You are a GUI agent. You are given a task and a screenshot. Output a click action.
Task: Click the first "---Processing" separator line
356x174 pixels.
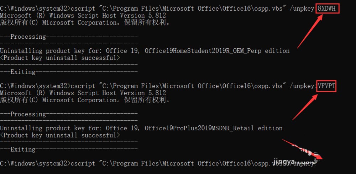[69, 37]
